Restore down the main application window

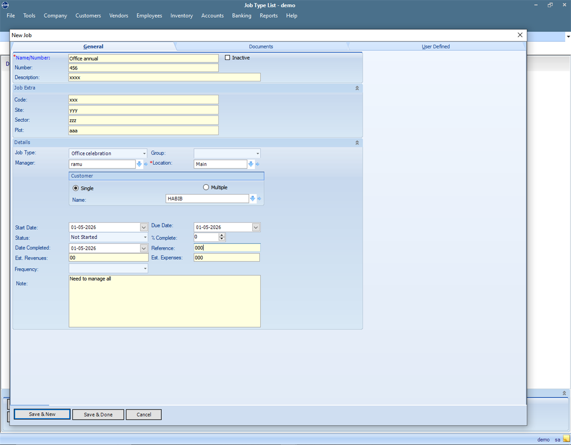click(550, 5)
